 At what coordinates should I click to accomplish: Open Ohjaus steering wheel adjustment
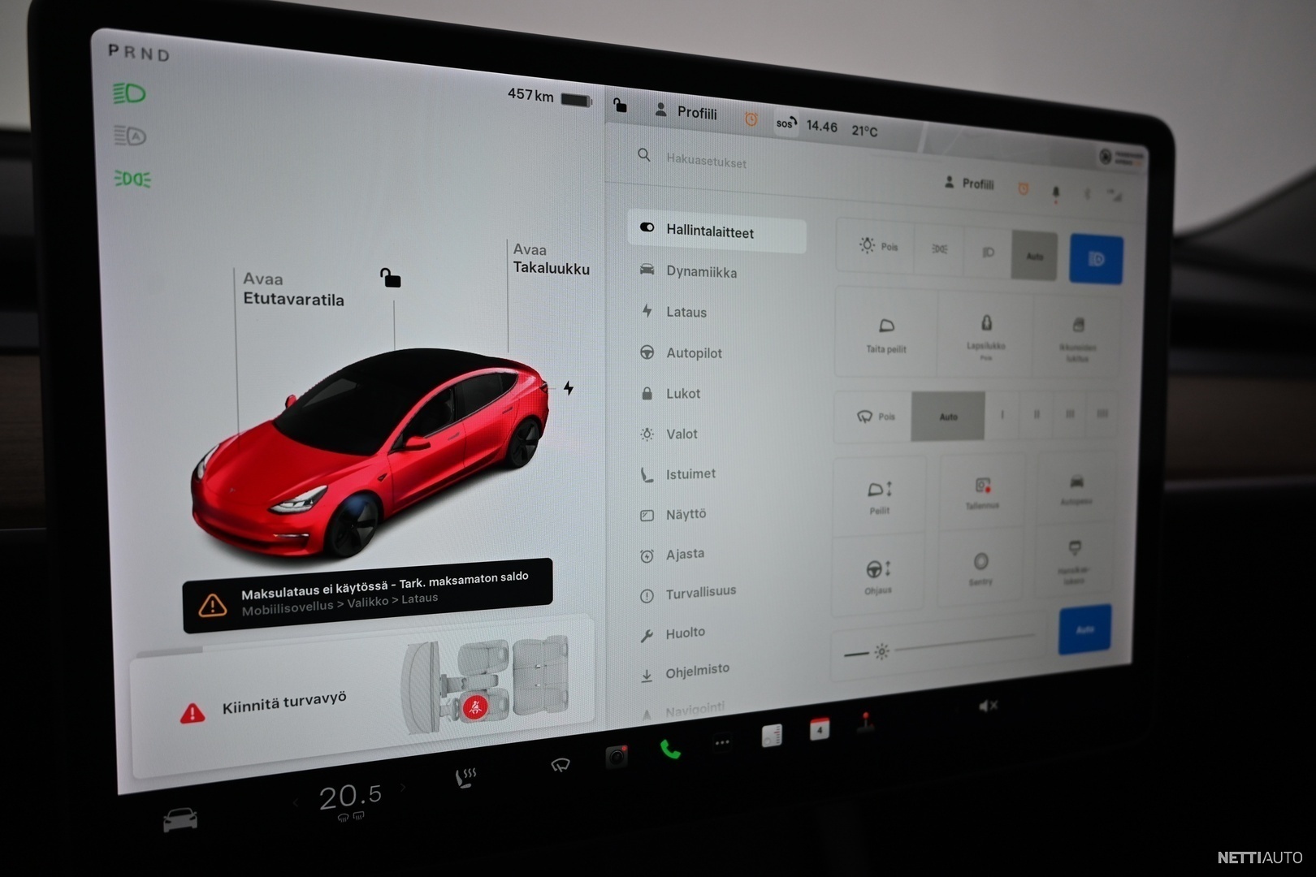point(877,576)
